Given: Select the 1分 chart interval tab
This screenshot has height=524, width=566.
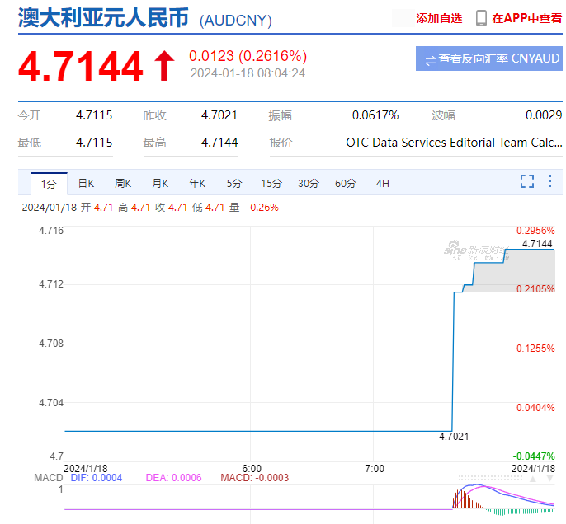Looking at the screenshot, I should click(x=48, y=184).
